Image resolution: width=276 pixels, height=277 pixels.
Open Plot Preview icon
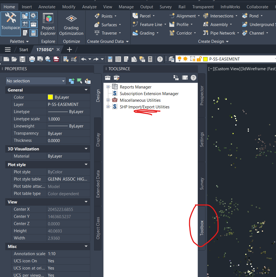point(40,59)
